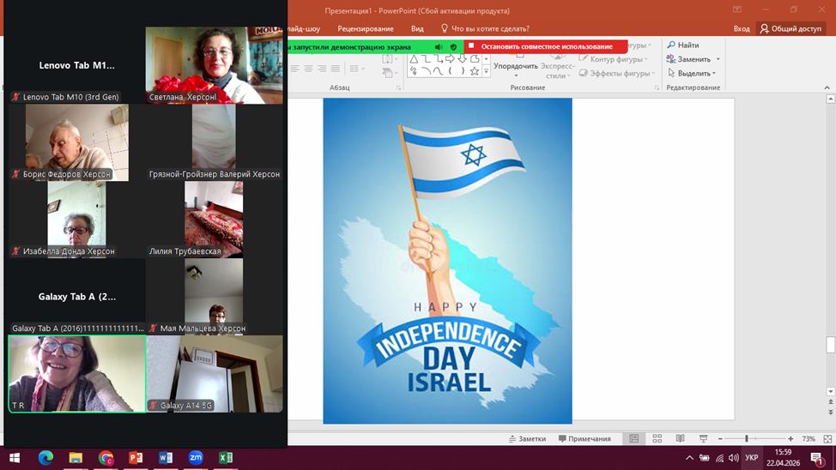
Task: Switch to Normal view icon in status bar
Action: click(x=634, y=439)
